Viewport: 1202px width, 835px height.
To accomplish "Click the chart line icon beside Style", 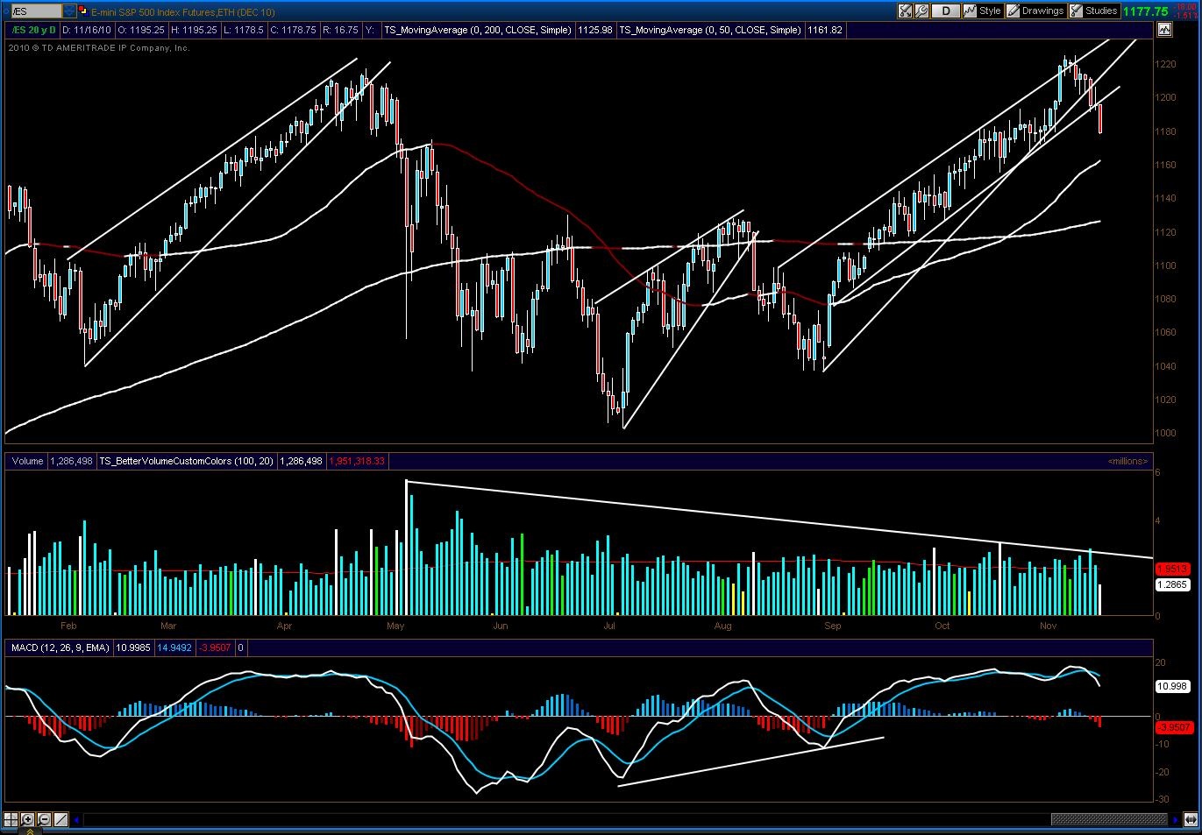I will (970, 11).
